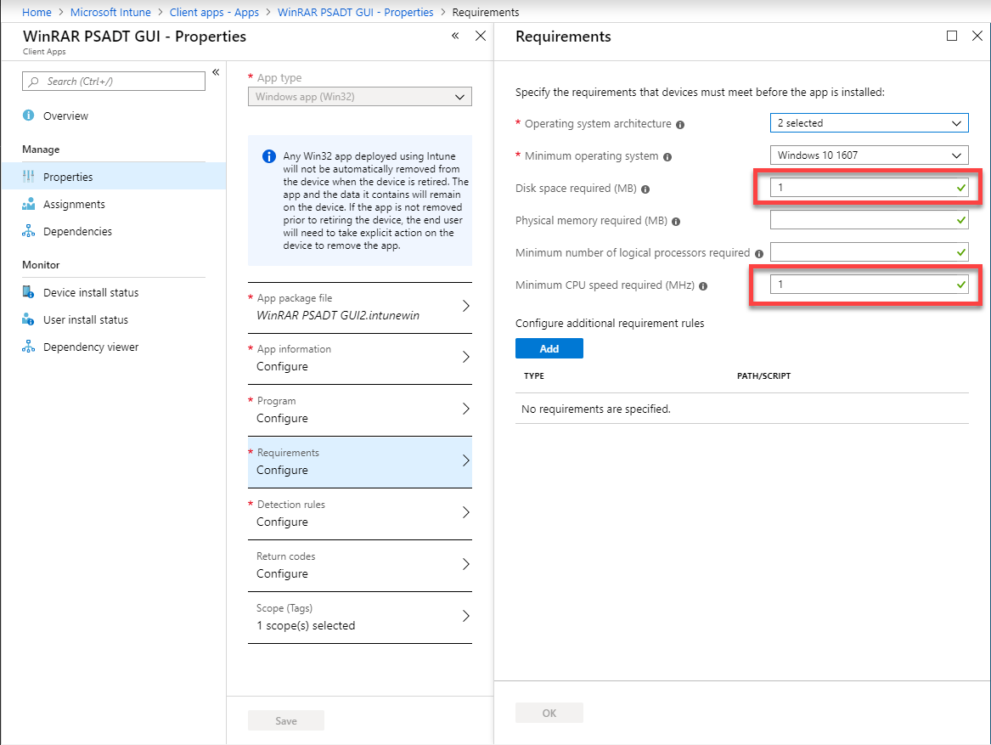This screenshot has width=991, height=745.
Task: Expand the Detection rules Configure section
Action: pyautogui.click(x=359, y=513)
